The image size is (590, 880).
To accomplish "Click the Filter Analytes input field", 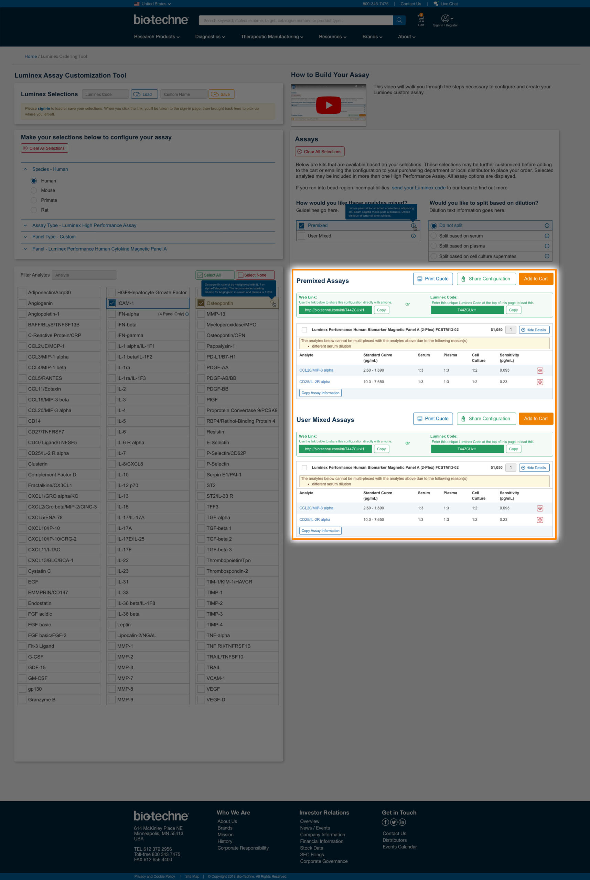I will (x=84, y=275).
